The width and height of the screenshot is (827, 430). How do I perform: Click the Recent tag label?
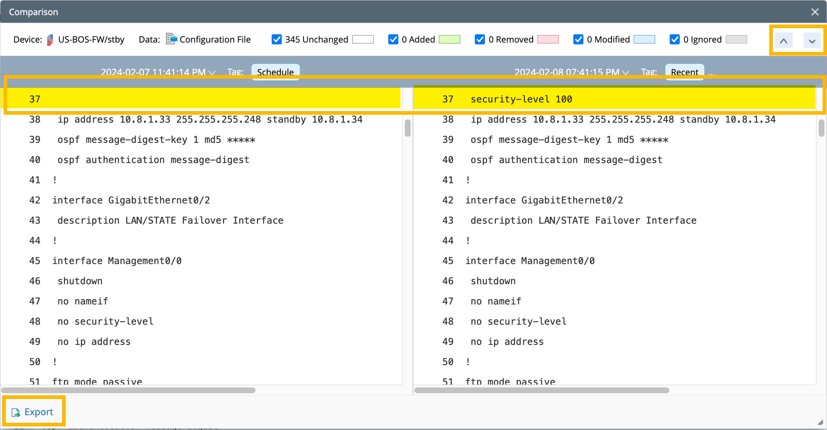[x=684, y=72]
